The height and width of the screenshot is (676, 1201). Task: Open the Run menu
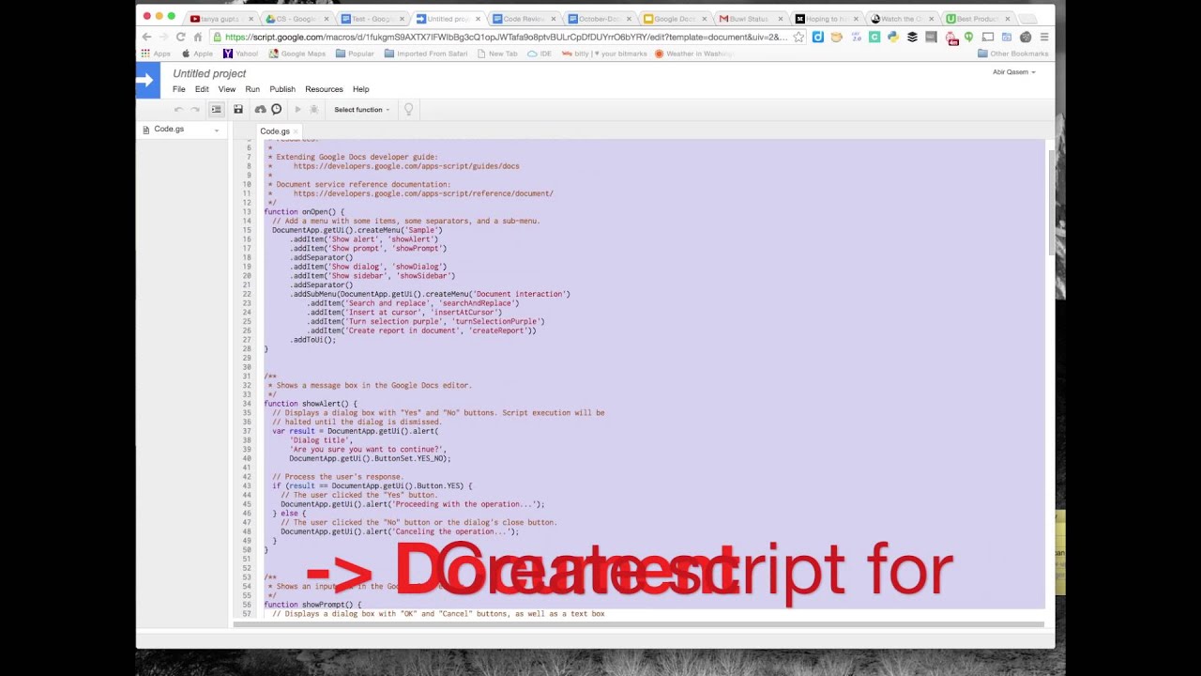tap(252, 89)
